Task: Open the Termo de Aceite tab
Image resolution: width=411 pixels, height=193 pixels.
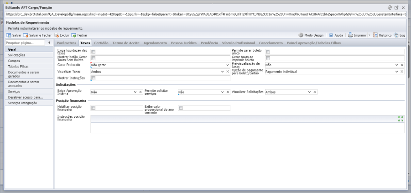Action: pos(126,43)
